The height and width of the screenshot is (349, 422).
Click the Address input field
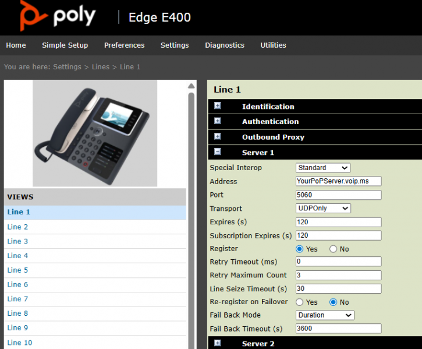tap(338, 181)
